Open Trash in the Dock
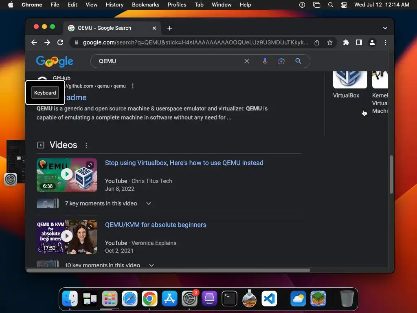 pyautogui.click(x=347, y=299)
